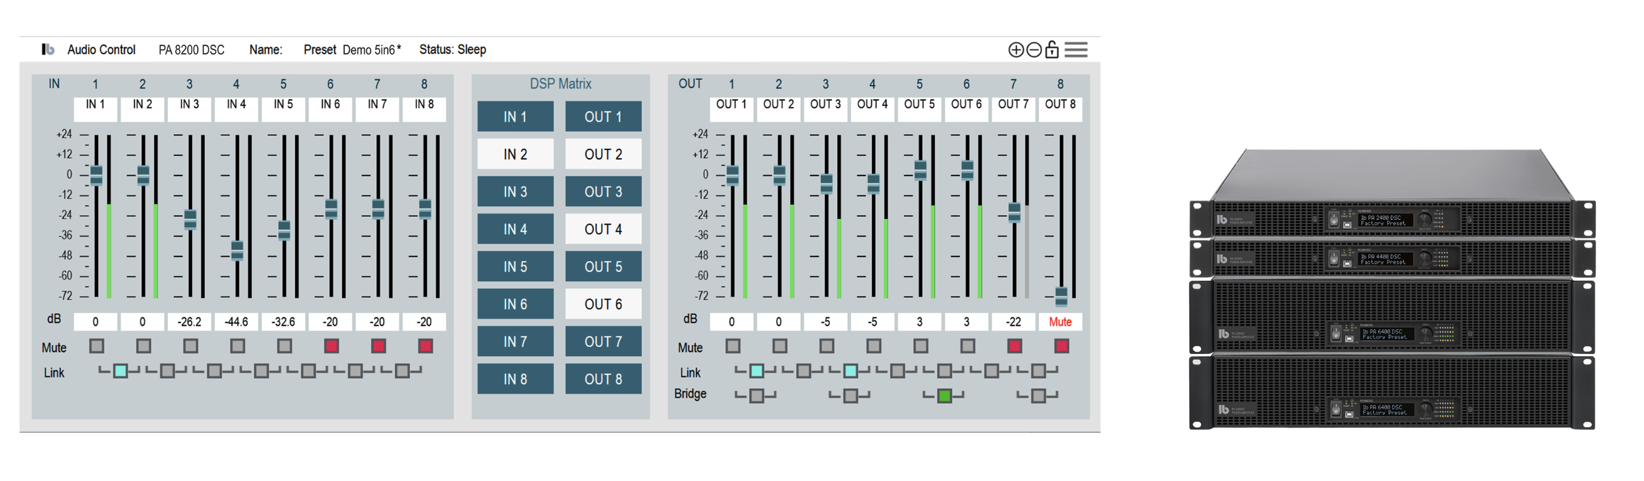Unmute output channel 7

tap(1014, 346)
